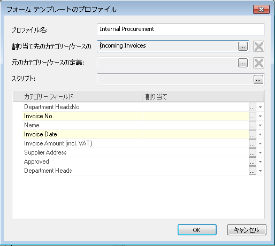Expand assignment dropdown for Invoice Amount
This screenshot has height=246, width=275.
click(260, 143)
